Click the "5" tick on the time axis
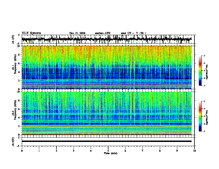Image resolution: width=219 pixels, height=169 pixels. click(x=108, y=151)
